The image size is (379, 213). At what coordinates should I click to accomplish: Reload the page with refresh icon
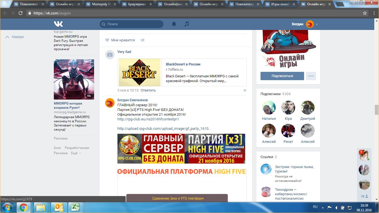[21, 13]
